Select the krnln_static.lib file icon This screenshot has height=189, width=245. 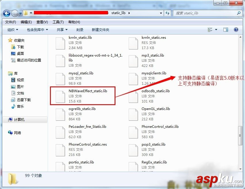pos(60,43)
